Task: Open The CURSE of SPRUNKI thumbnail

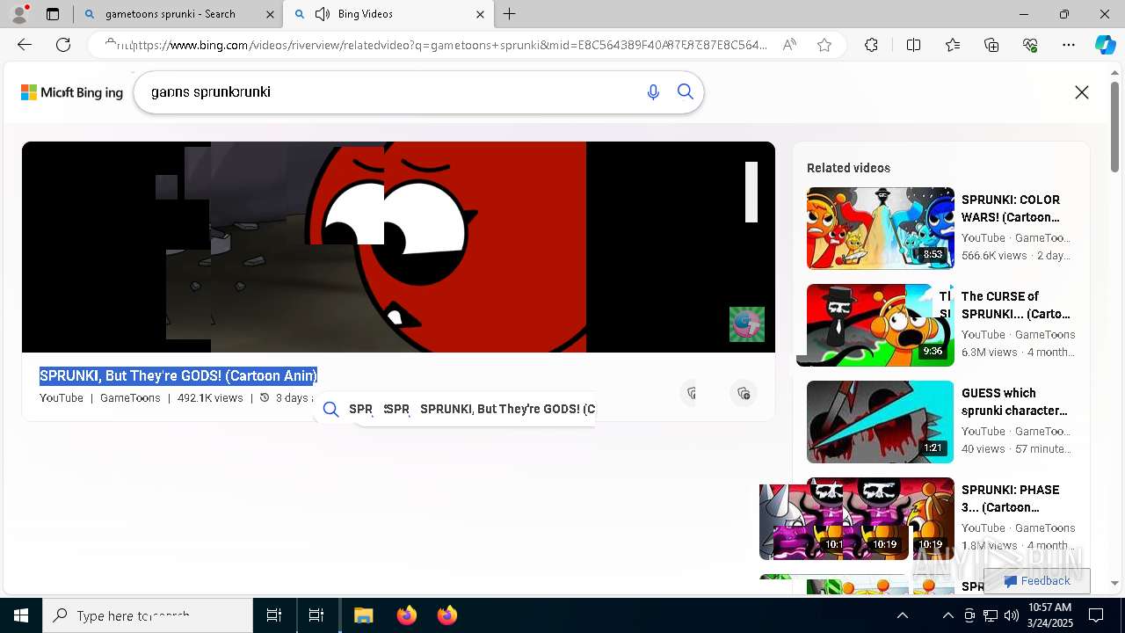Action: [881, 325]
